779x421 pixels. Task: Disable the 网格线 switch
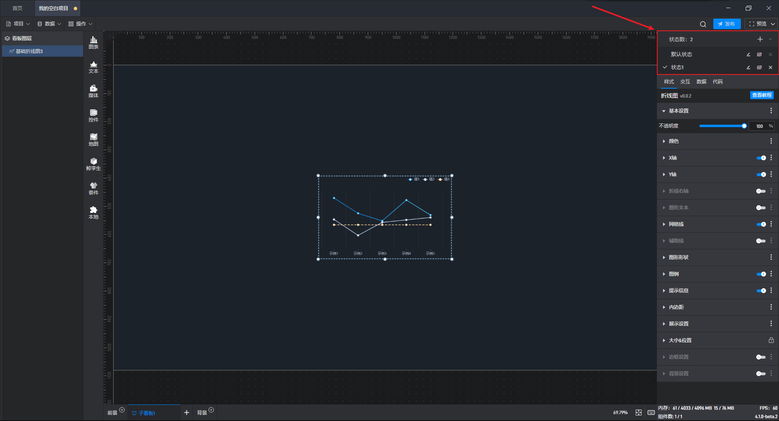(x=761, y=224)
